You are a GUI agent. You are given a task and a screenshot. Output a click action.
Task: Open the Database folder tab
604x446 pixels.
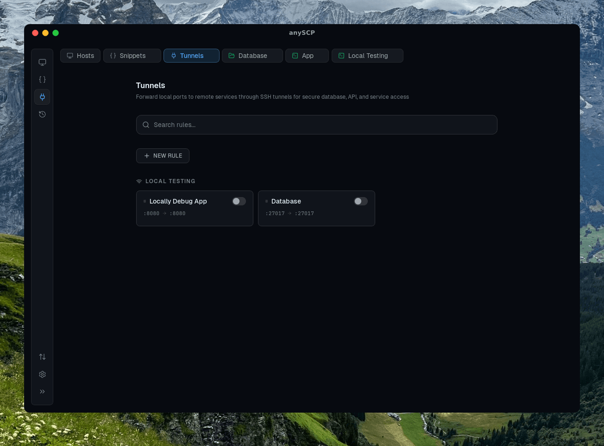252,56
